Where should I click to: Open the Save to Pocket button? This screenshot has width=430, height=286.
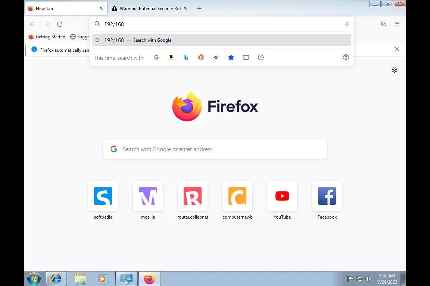coord(384,24)
